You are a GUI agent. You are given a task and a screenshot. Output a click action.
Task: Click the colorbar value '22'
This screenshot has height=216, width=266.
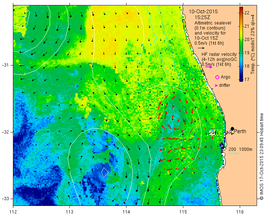(247, 13)
